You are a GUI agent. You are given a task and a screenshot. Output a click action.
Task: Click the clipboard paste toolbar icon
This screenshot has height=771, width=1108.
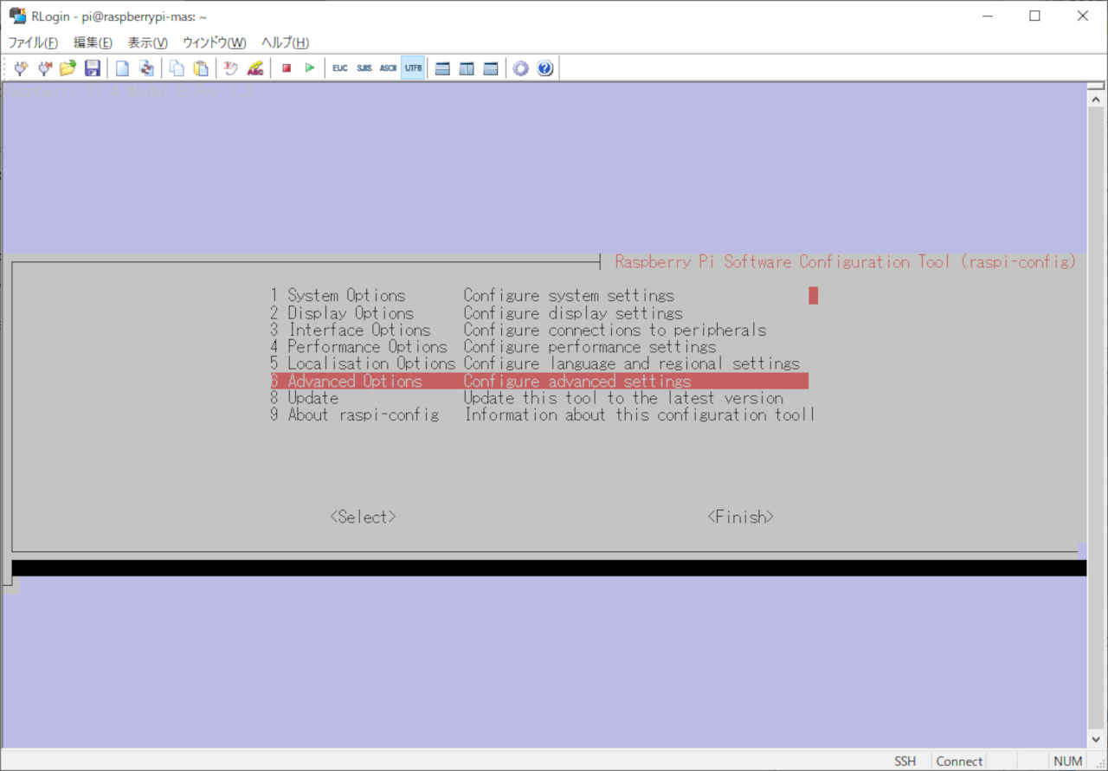(201, 68)
